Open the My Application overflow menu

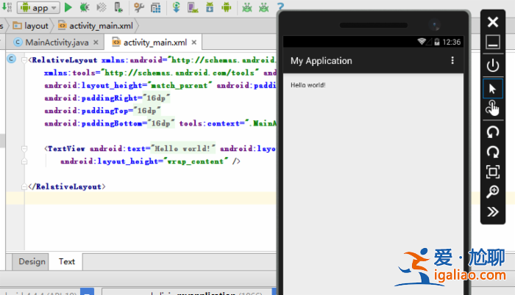click(452, 61)
